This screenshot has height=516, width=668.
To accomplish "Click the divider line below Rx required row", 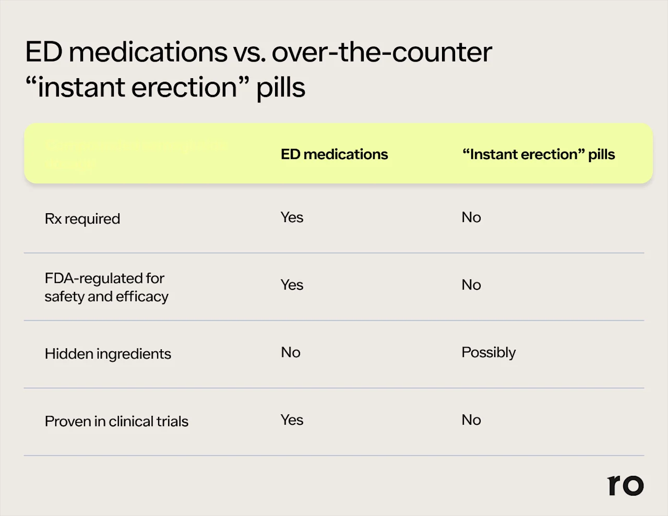I will (x=334, y=253).
